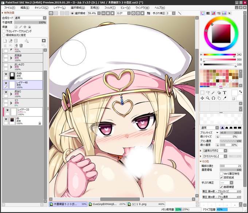This screenshot has height=213, width=248.
Task: Expand the 特殊効果 section
Action: pyautogui.click(x=8, y=13)
